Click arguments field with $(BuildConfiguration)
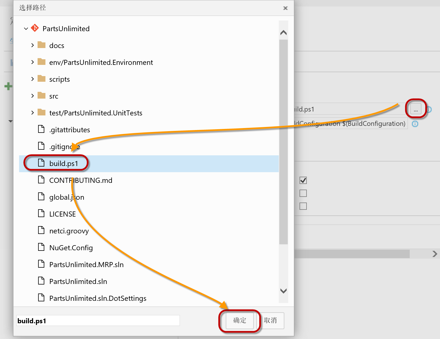Viewport: 440px width, 339px height. coord(351,124)
